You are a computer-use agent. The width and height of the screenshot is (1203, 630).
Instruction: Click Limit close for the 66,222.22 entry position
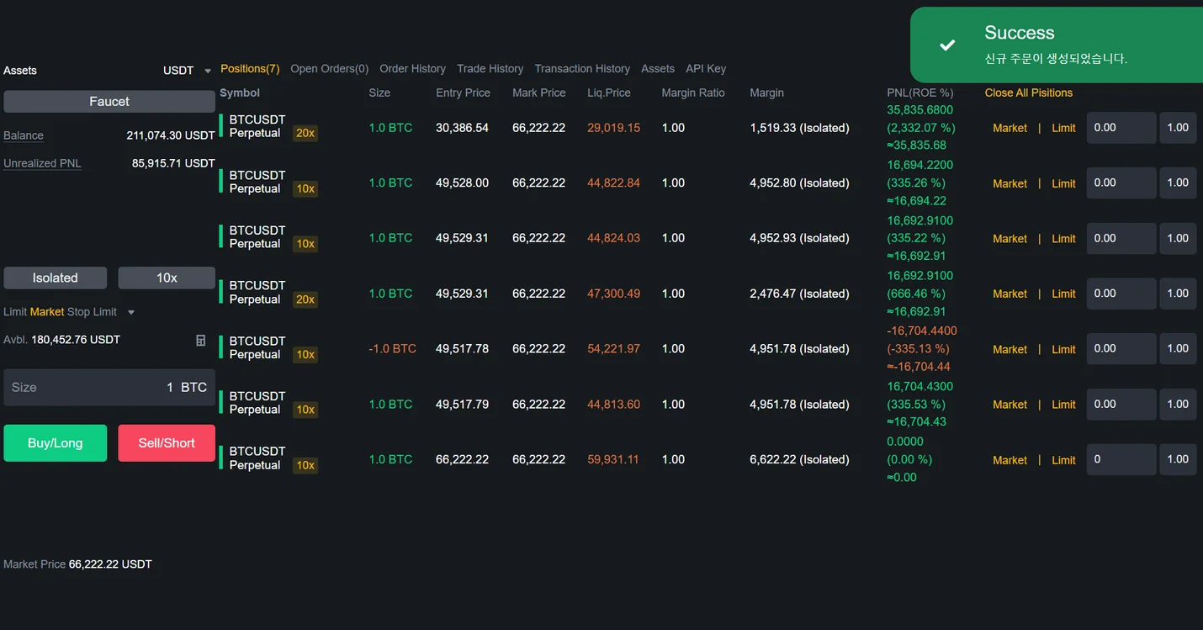[1063, 460]
